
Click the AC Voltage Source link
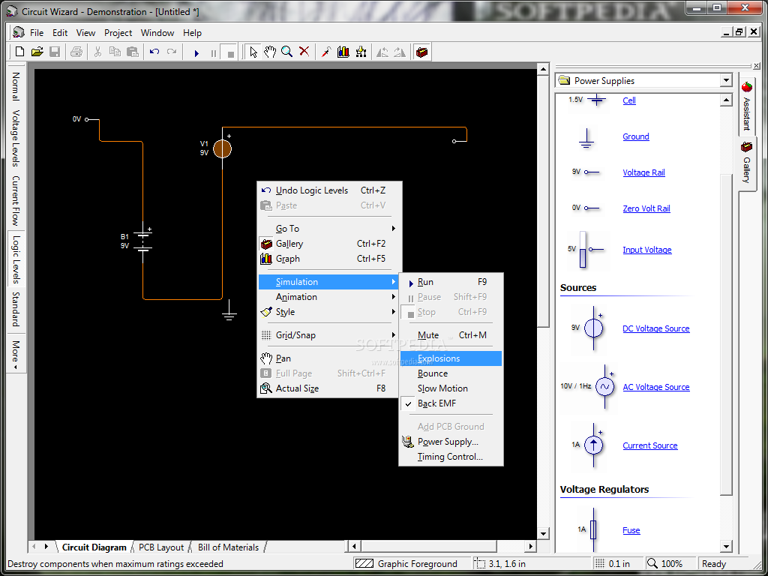coord(655,388)
